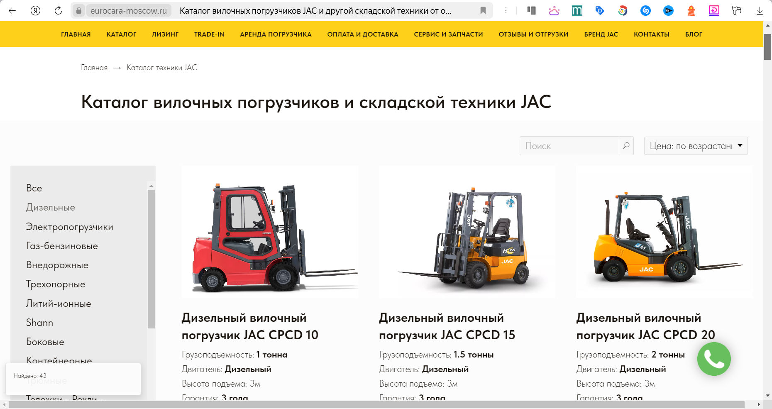This screenshot has width=772, height=409.
Task: Click the 'Найдено: 43' results popup
Action: (x=73, y=379)
